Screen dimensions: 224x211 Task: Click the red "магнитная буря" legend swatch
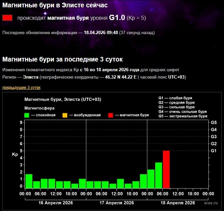coord(110,115)
